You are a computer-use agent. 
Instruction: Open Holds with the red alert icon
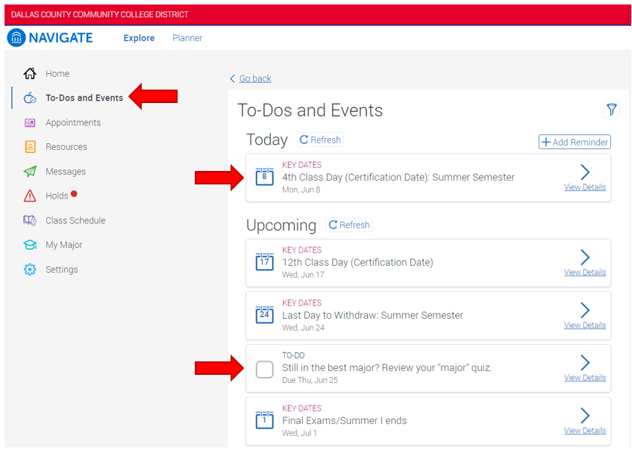[x=31, y=196]
